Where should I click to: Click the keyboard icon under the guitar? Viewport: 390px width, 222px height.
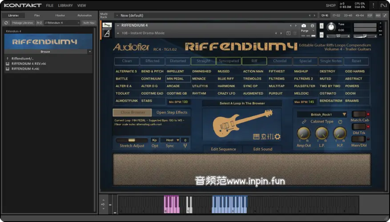tap(257, 136)
